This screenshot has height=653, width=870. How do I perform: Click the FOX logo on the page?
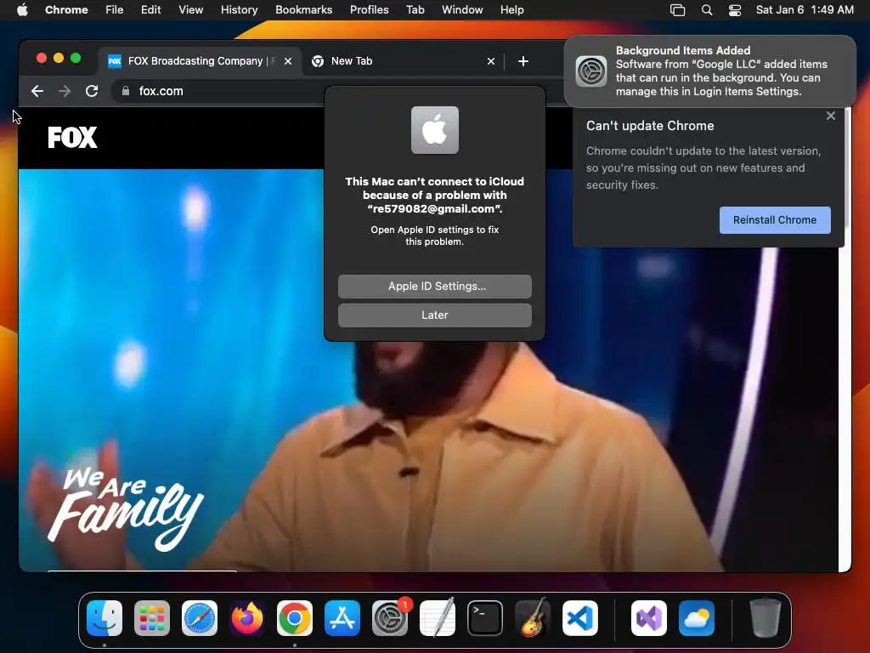(72, 137)
